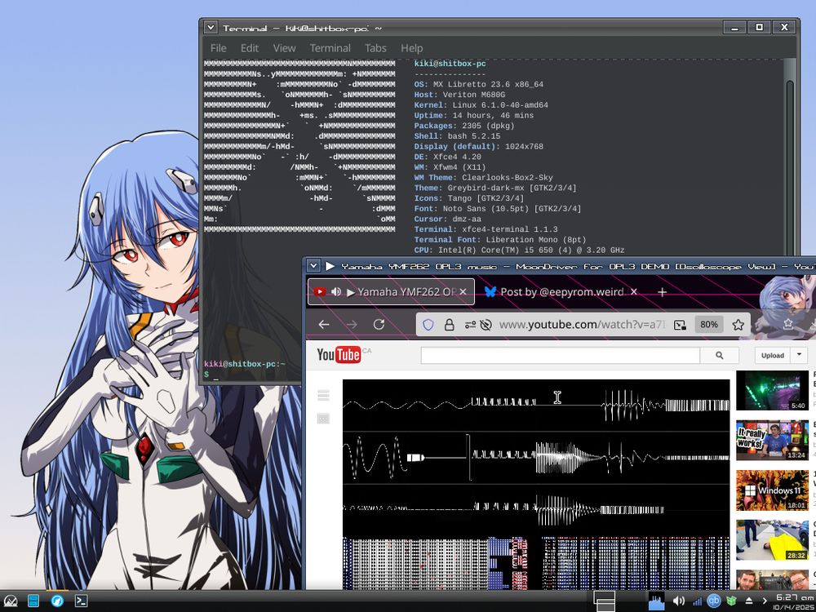Screen dimensions: 816x612
Task: View site security lock info
Action: pos(449,325)
